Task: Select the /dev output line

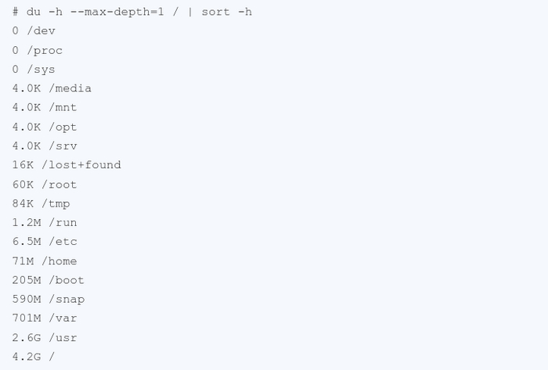Action: point(34,31)
